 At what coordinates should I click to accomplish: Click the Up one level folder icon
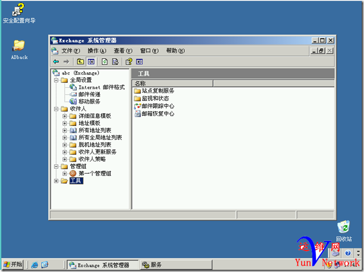pos(80,62)
